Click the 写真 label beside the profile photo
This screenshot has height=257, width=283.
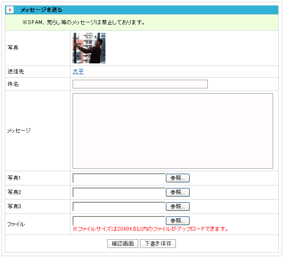click(13, 48)
